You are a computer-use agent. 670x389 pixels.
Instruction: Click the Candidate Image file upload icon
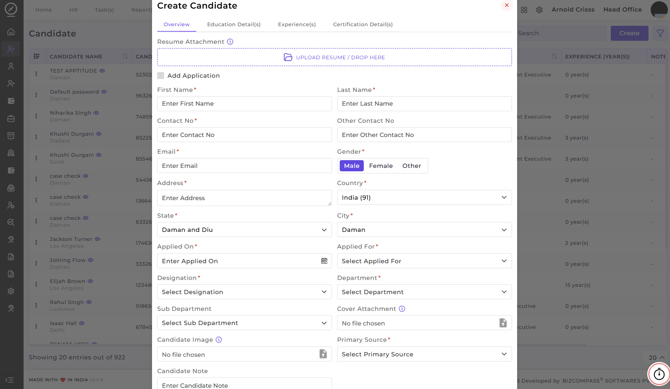coord(323,354)
